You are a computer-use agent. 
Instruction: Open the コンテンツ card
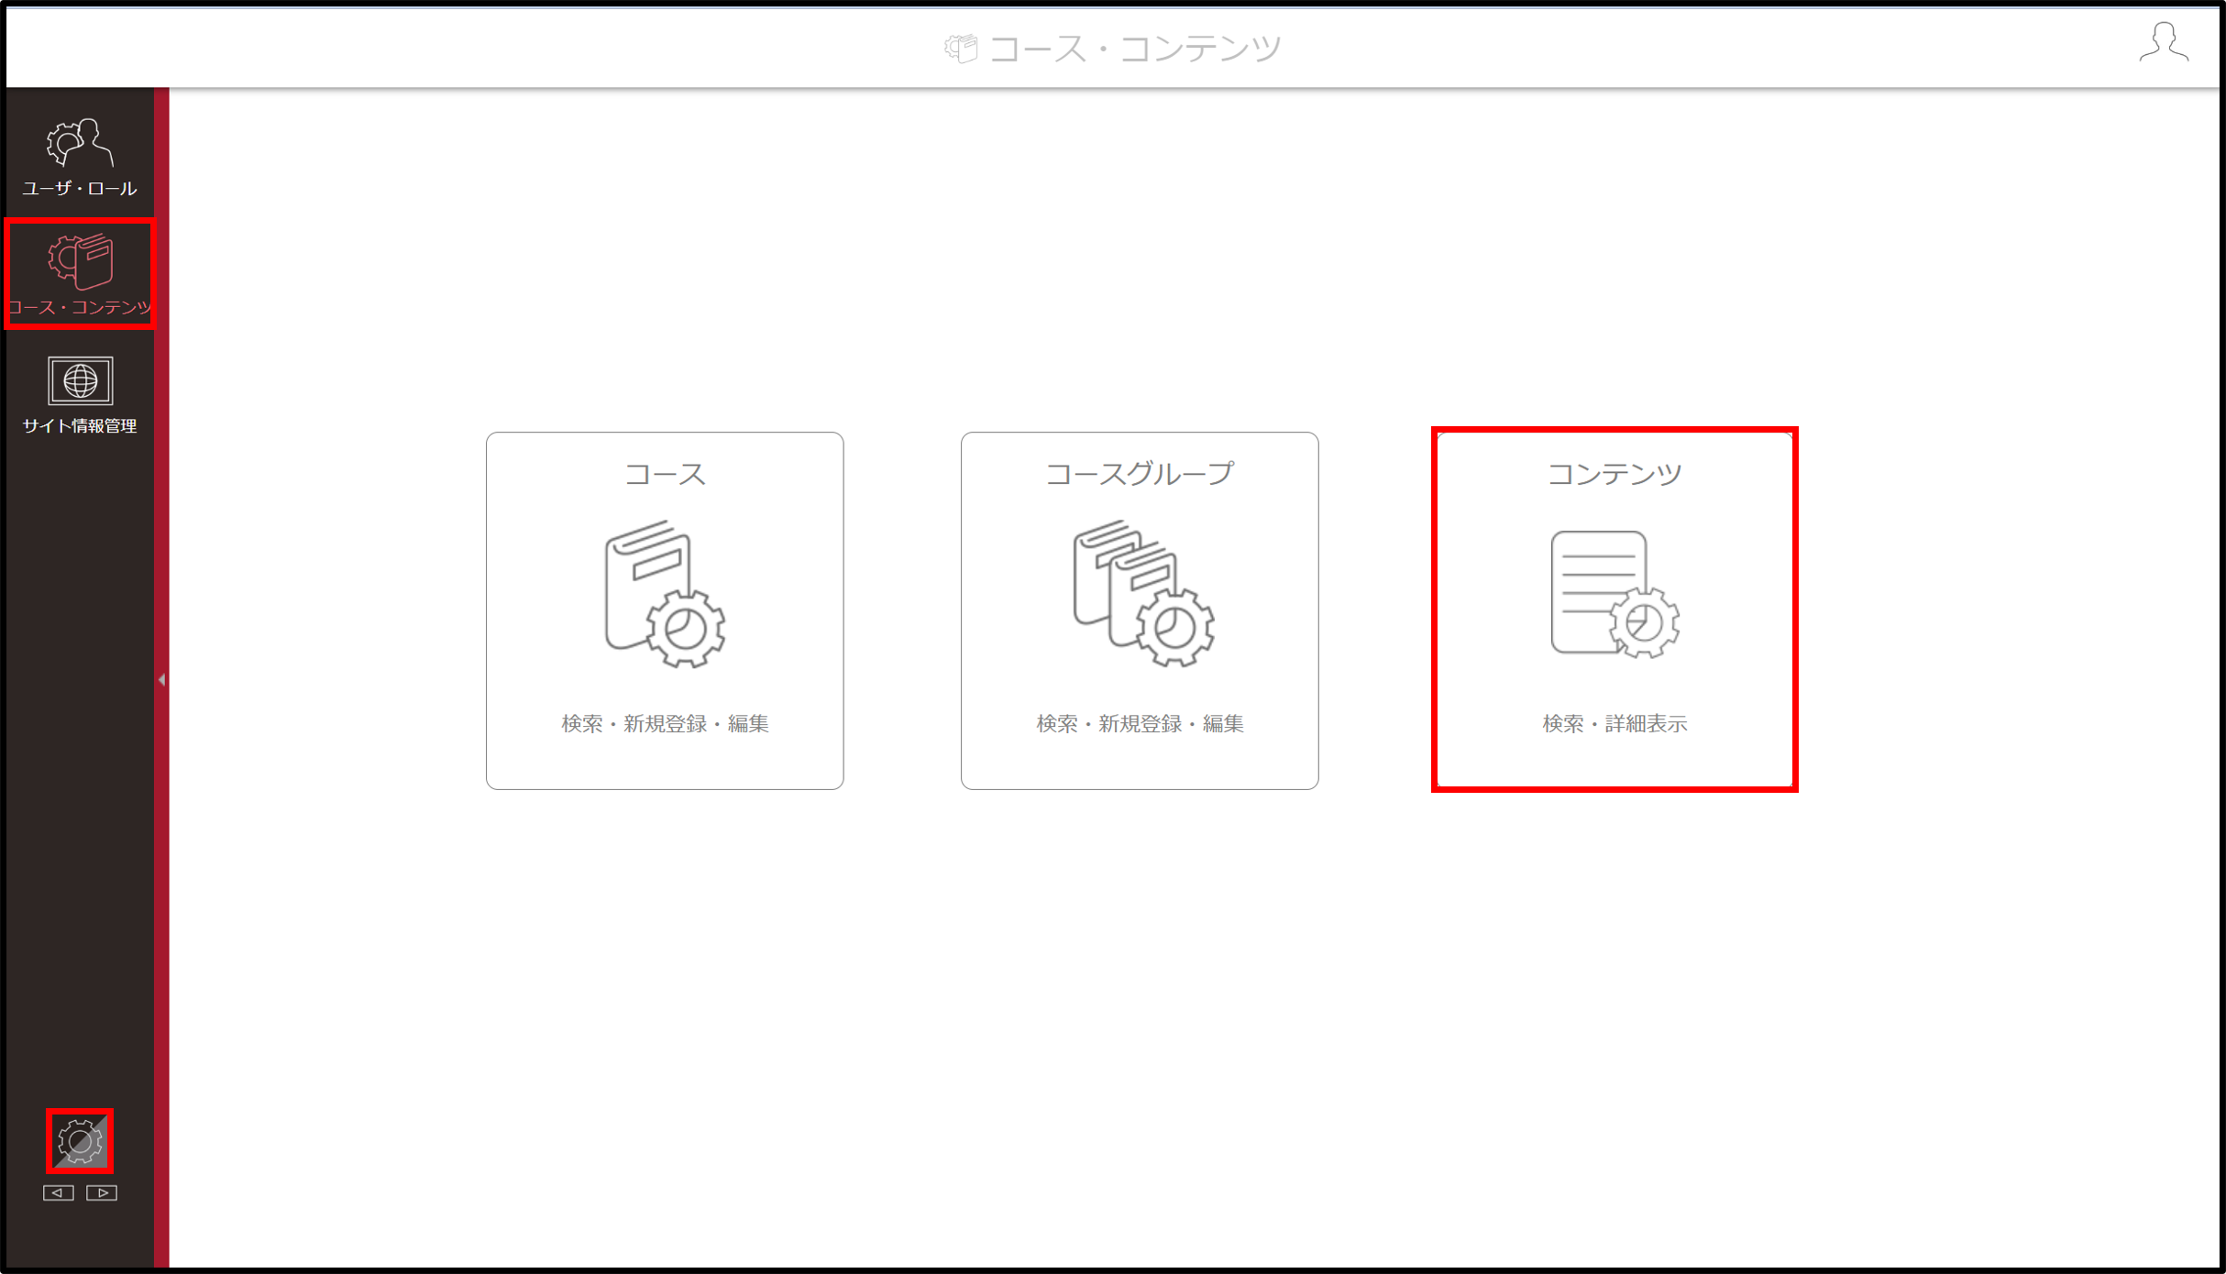click(x=1614, y=610)
